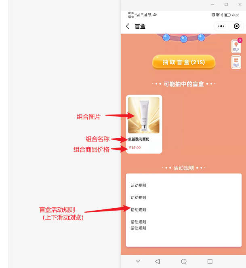Tap the circular close mini program icon
The image size is (246, 268).
pos(237,26)
